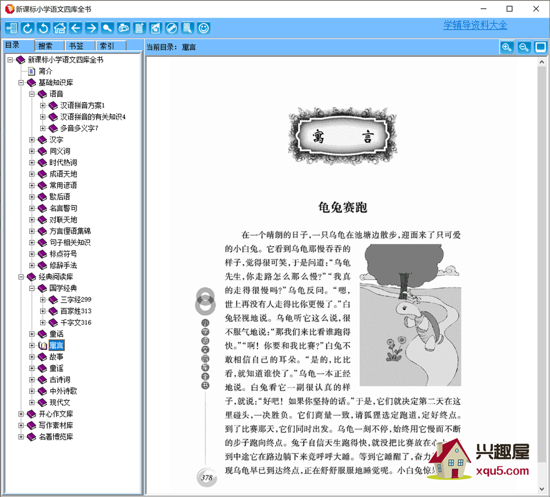This screenshot has height=497, width=550.
Task: Click the edit note toolbar icon
Action: (156, 27)
